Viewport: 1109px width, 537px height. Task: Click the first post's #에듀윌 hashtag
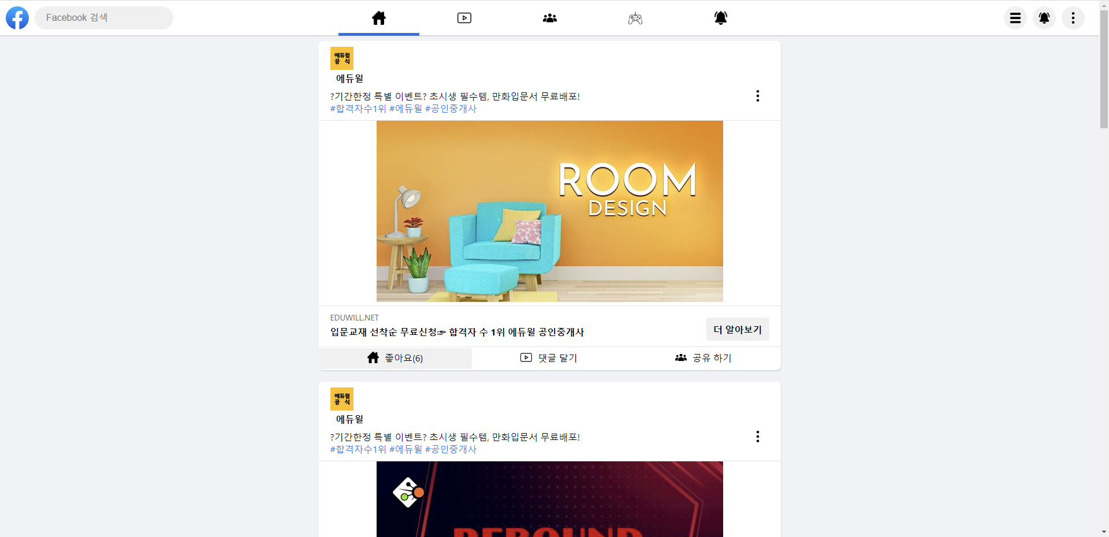tap(406, 109)
